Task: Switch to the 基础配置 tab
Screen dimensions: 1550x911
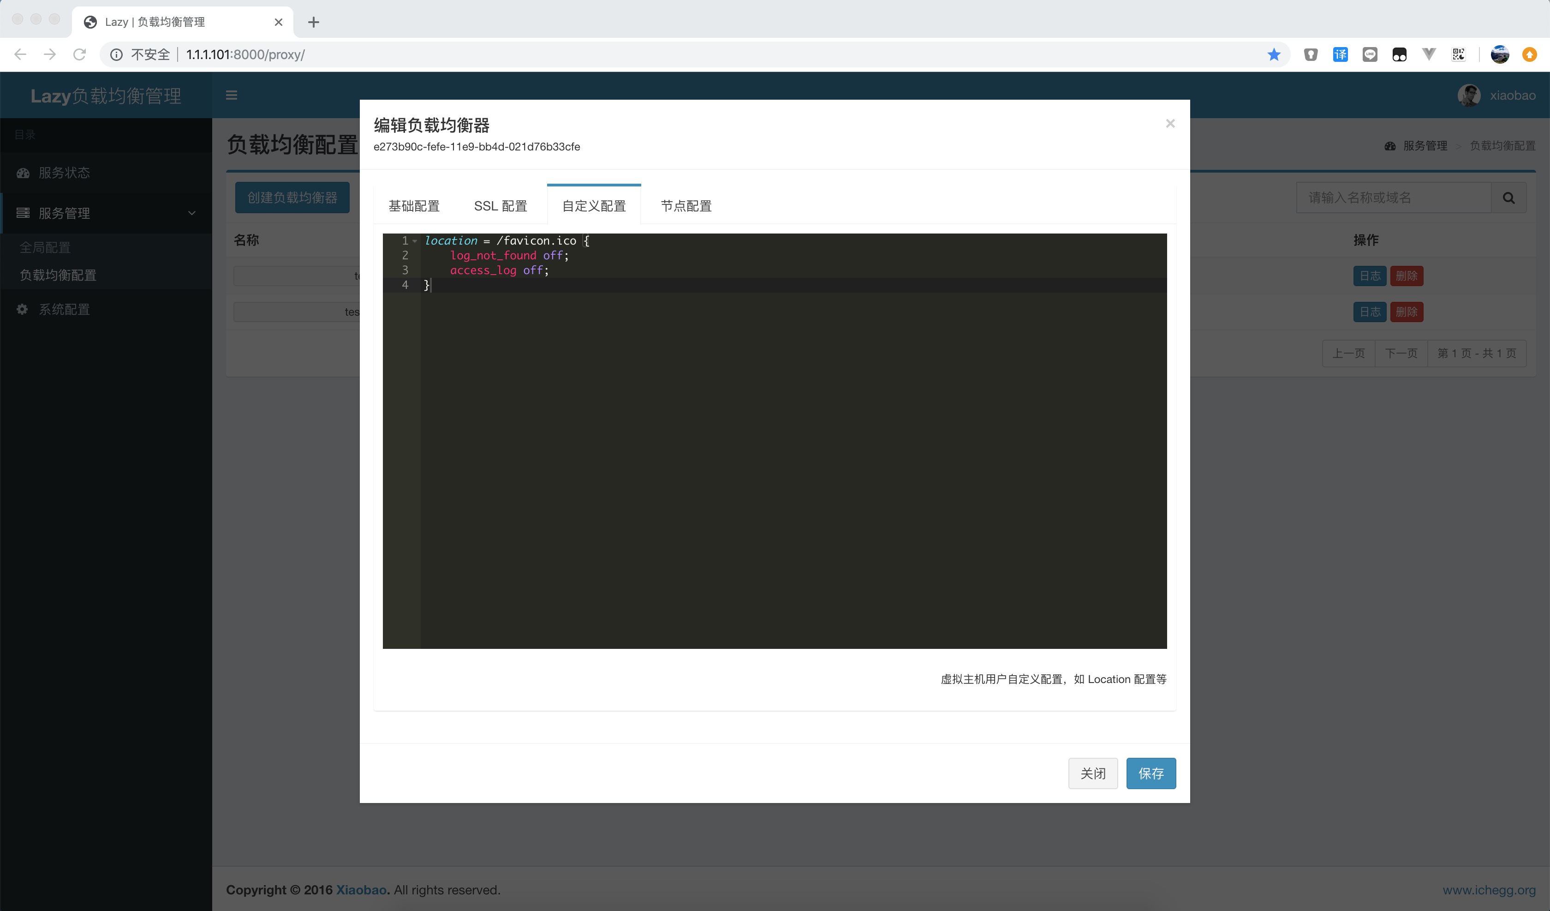Action: [414, 206]
